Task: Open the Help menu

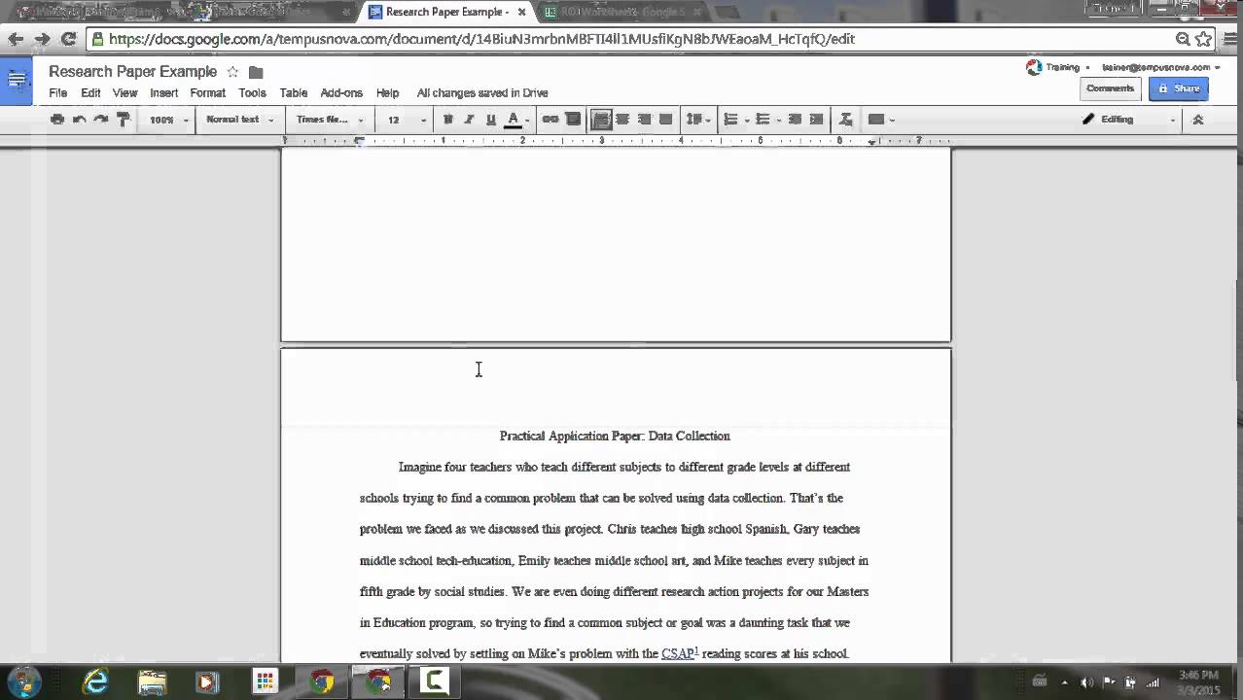Action: point(387,93)
